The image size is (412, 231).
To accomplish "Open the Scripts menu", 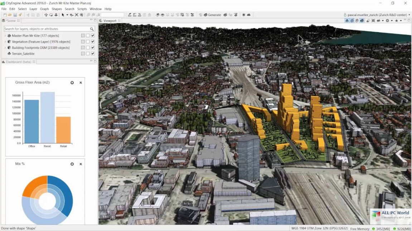I will coord(82,9).
